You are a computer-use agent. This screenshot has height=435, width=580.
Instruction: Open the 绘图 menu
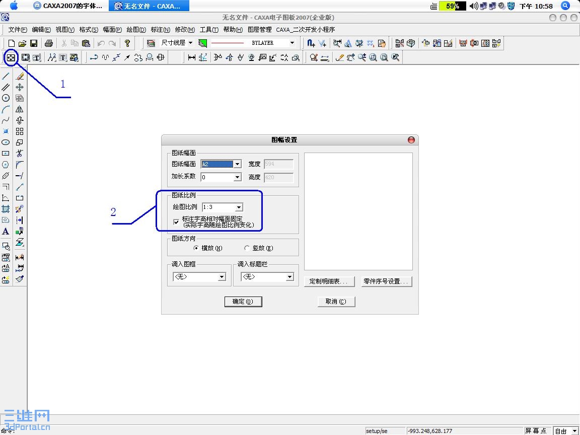pos(136,30)
